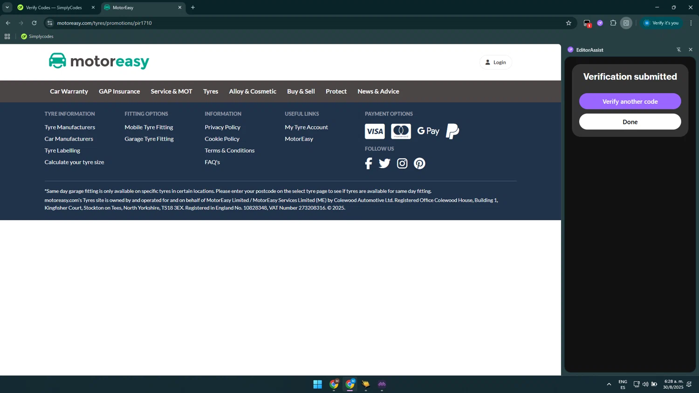
Task: Open the Facebook follow icon
Action: 369,163
